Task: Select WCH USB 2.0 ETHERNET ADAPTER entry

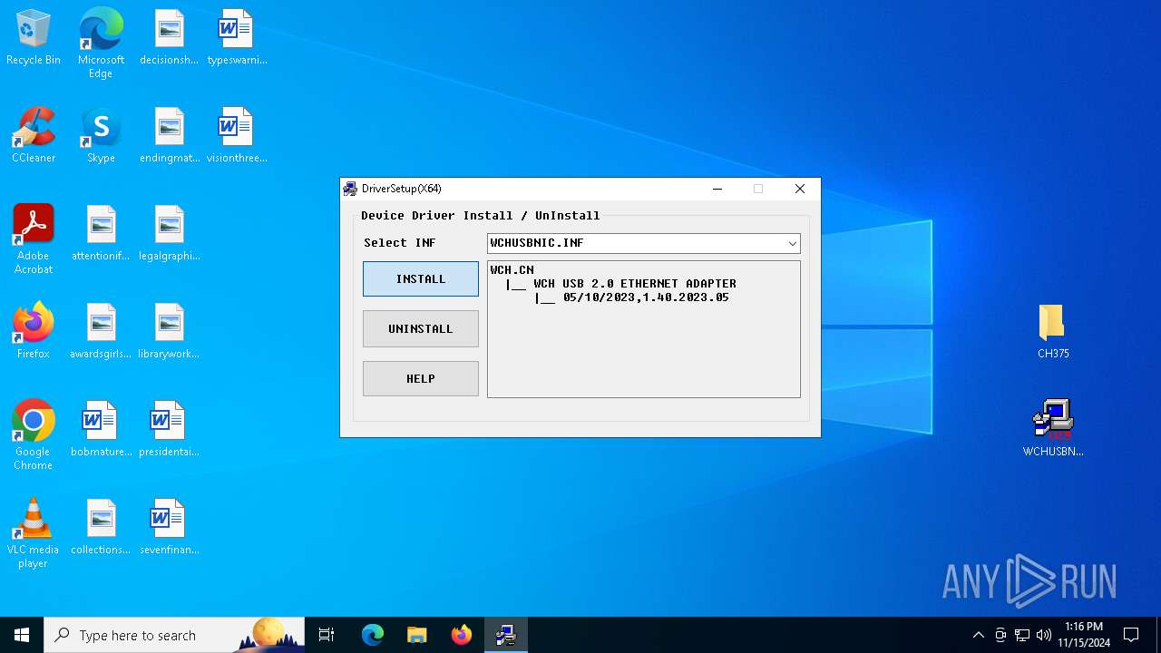Action: pos(635,284)
